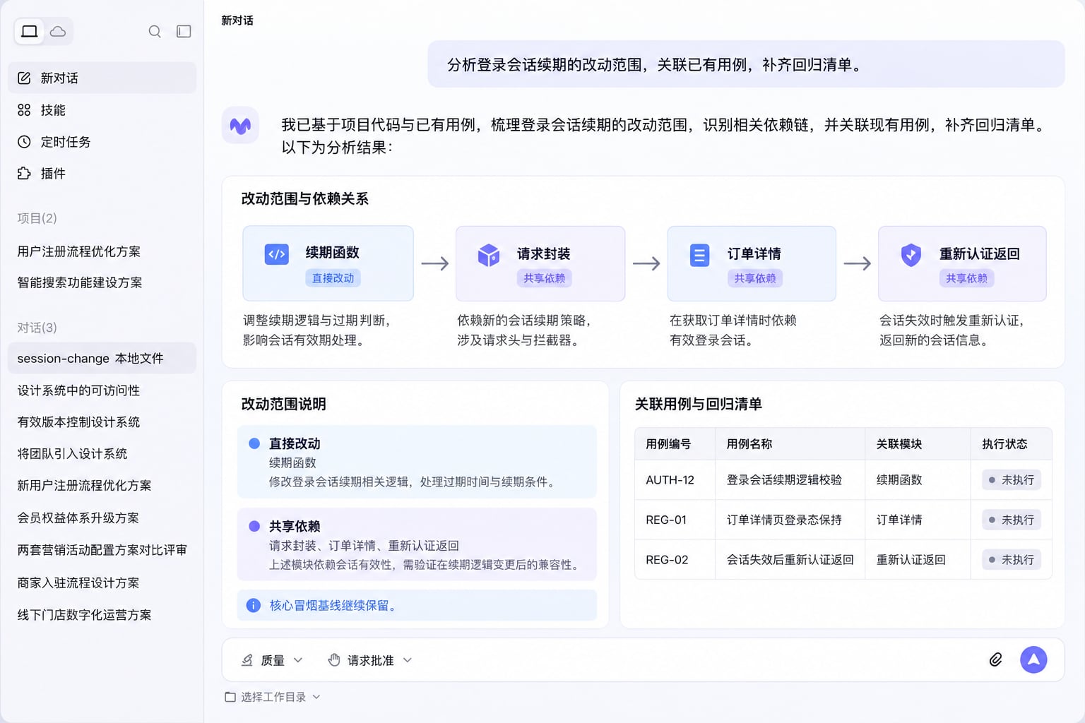The height and width of the screenshot is (723, 1085).
Task: Switch to cloud mode
Action: coord(58,31)
